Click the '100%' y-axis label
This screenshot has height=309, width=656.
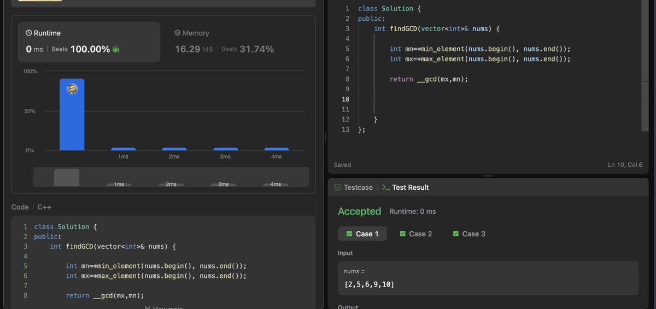point(30,72)
